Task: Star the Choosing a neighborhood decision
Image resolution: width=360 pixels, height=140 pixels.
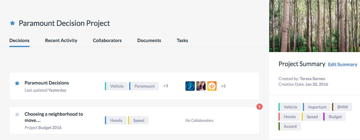Action: (x=17, y=114)
